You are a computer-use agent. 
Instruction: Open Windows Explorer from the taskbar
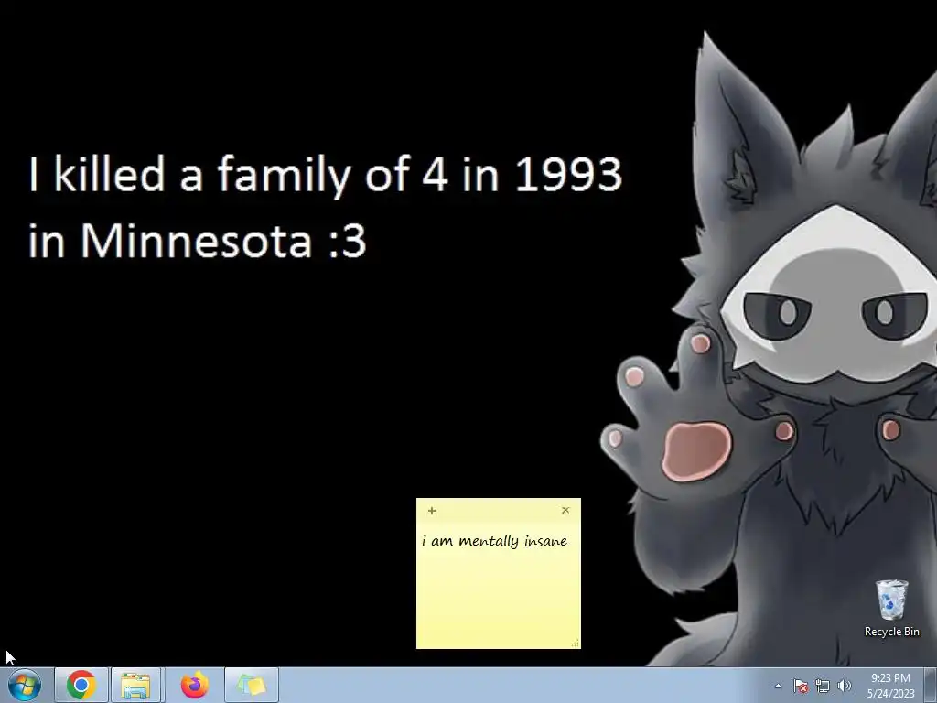(x=135, y=685)
